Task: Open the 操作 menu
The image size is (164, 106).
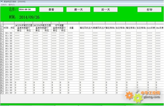Action: click(x=12, y=5)
